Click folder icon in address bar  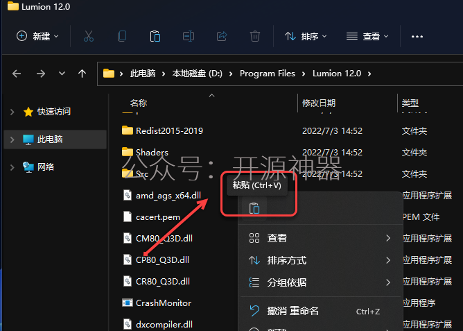click(109, 73)
